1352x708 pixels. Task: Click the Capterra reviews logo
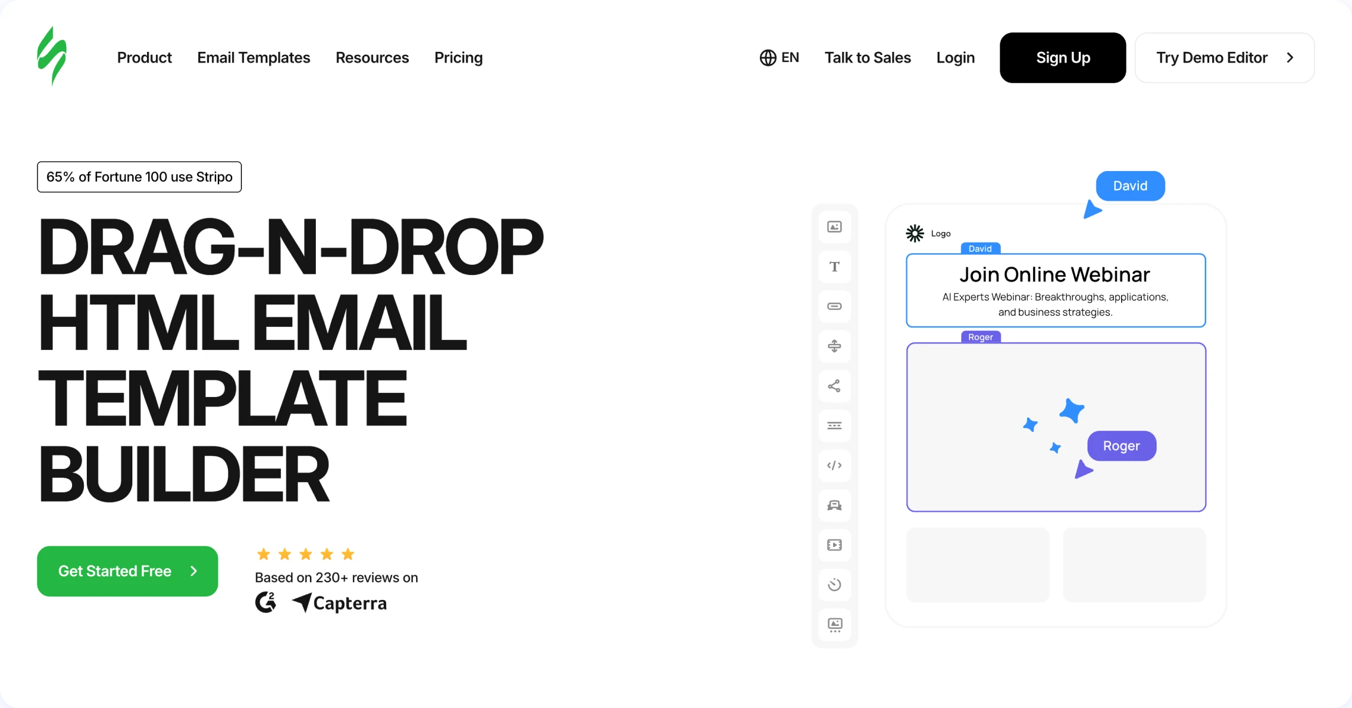tap(339, 603)
